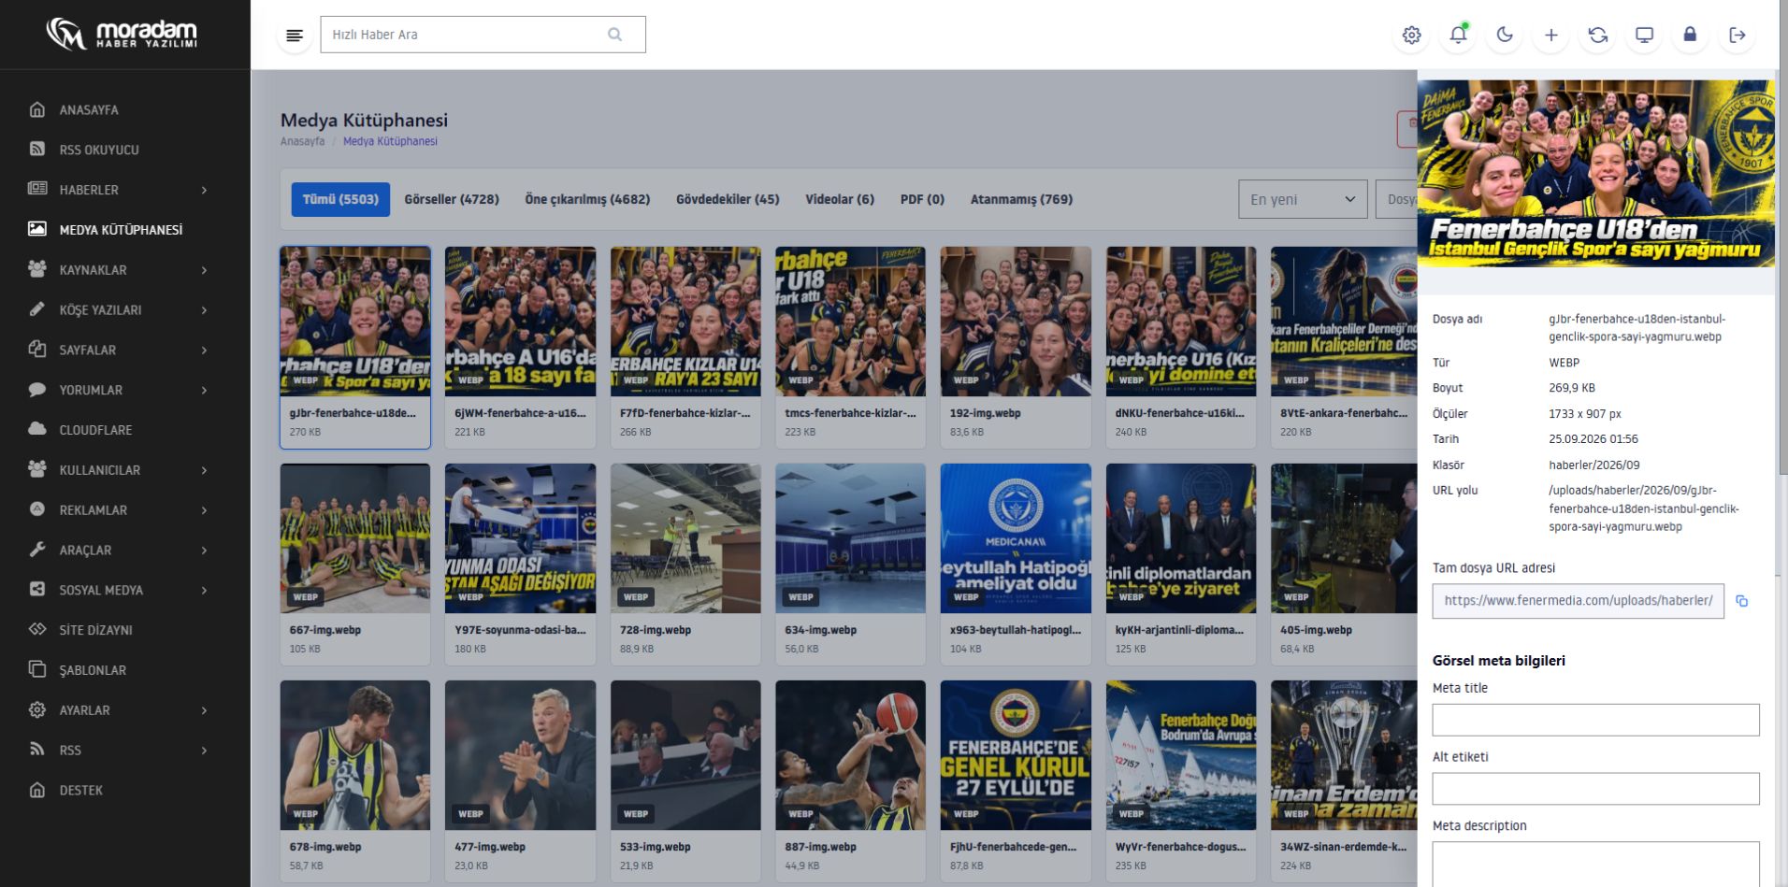The height and width of the screenshot is (887, 1788).
Task: Open the settings gear icon in top bar
Action: coord(1411,35)
